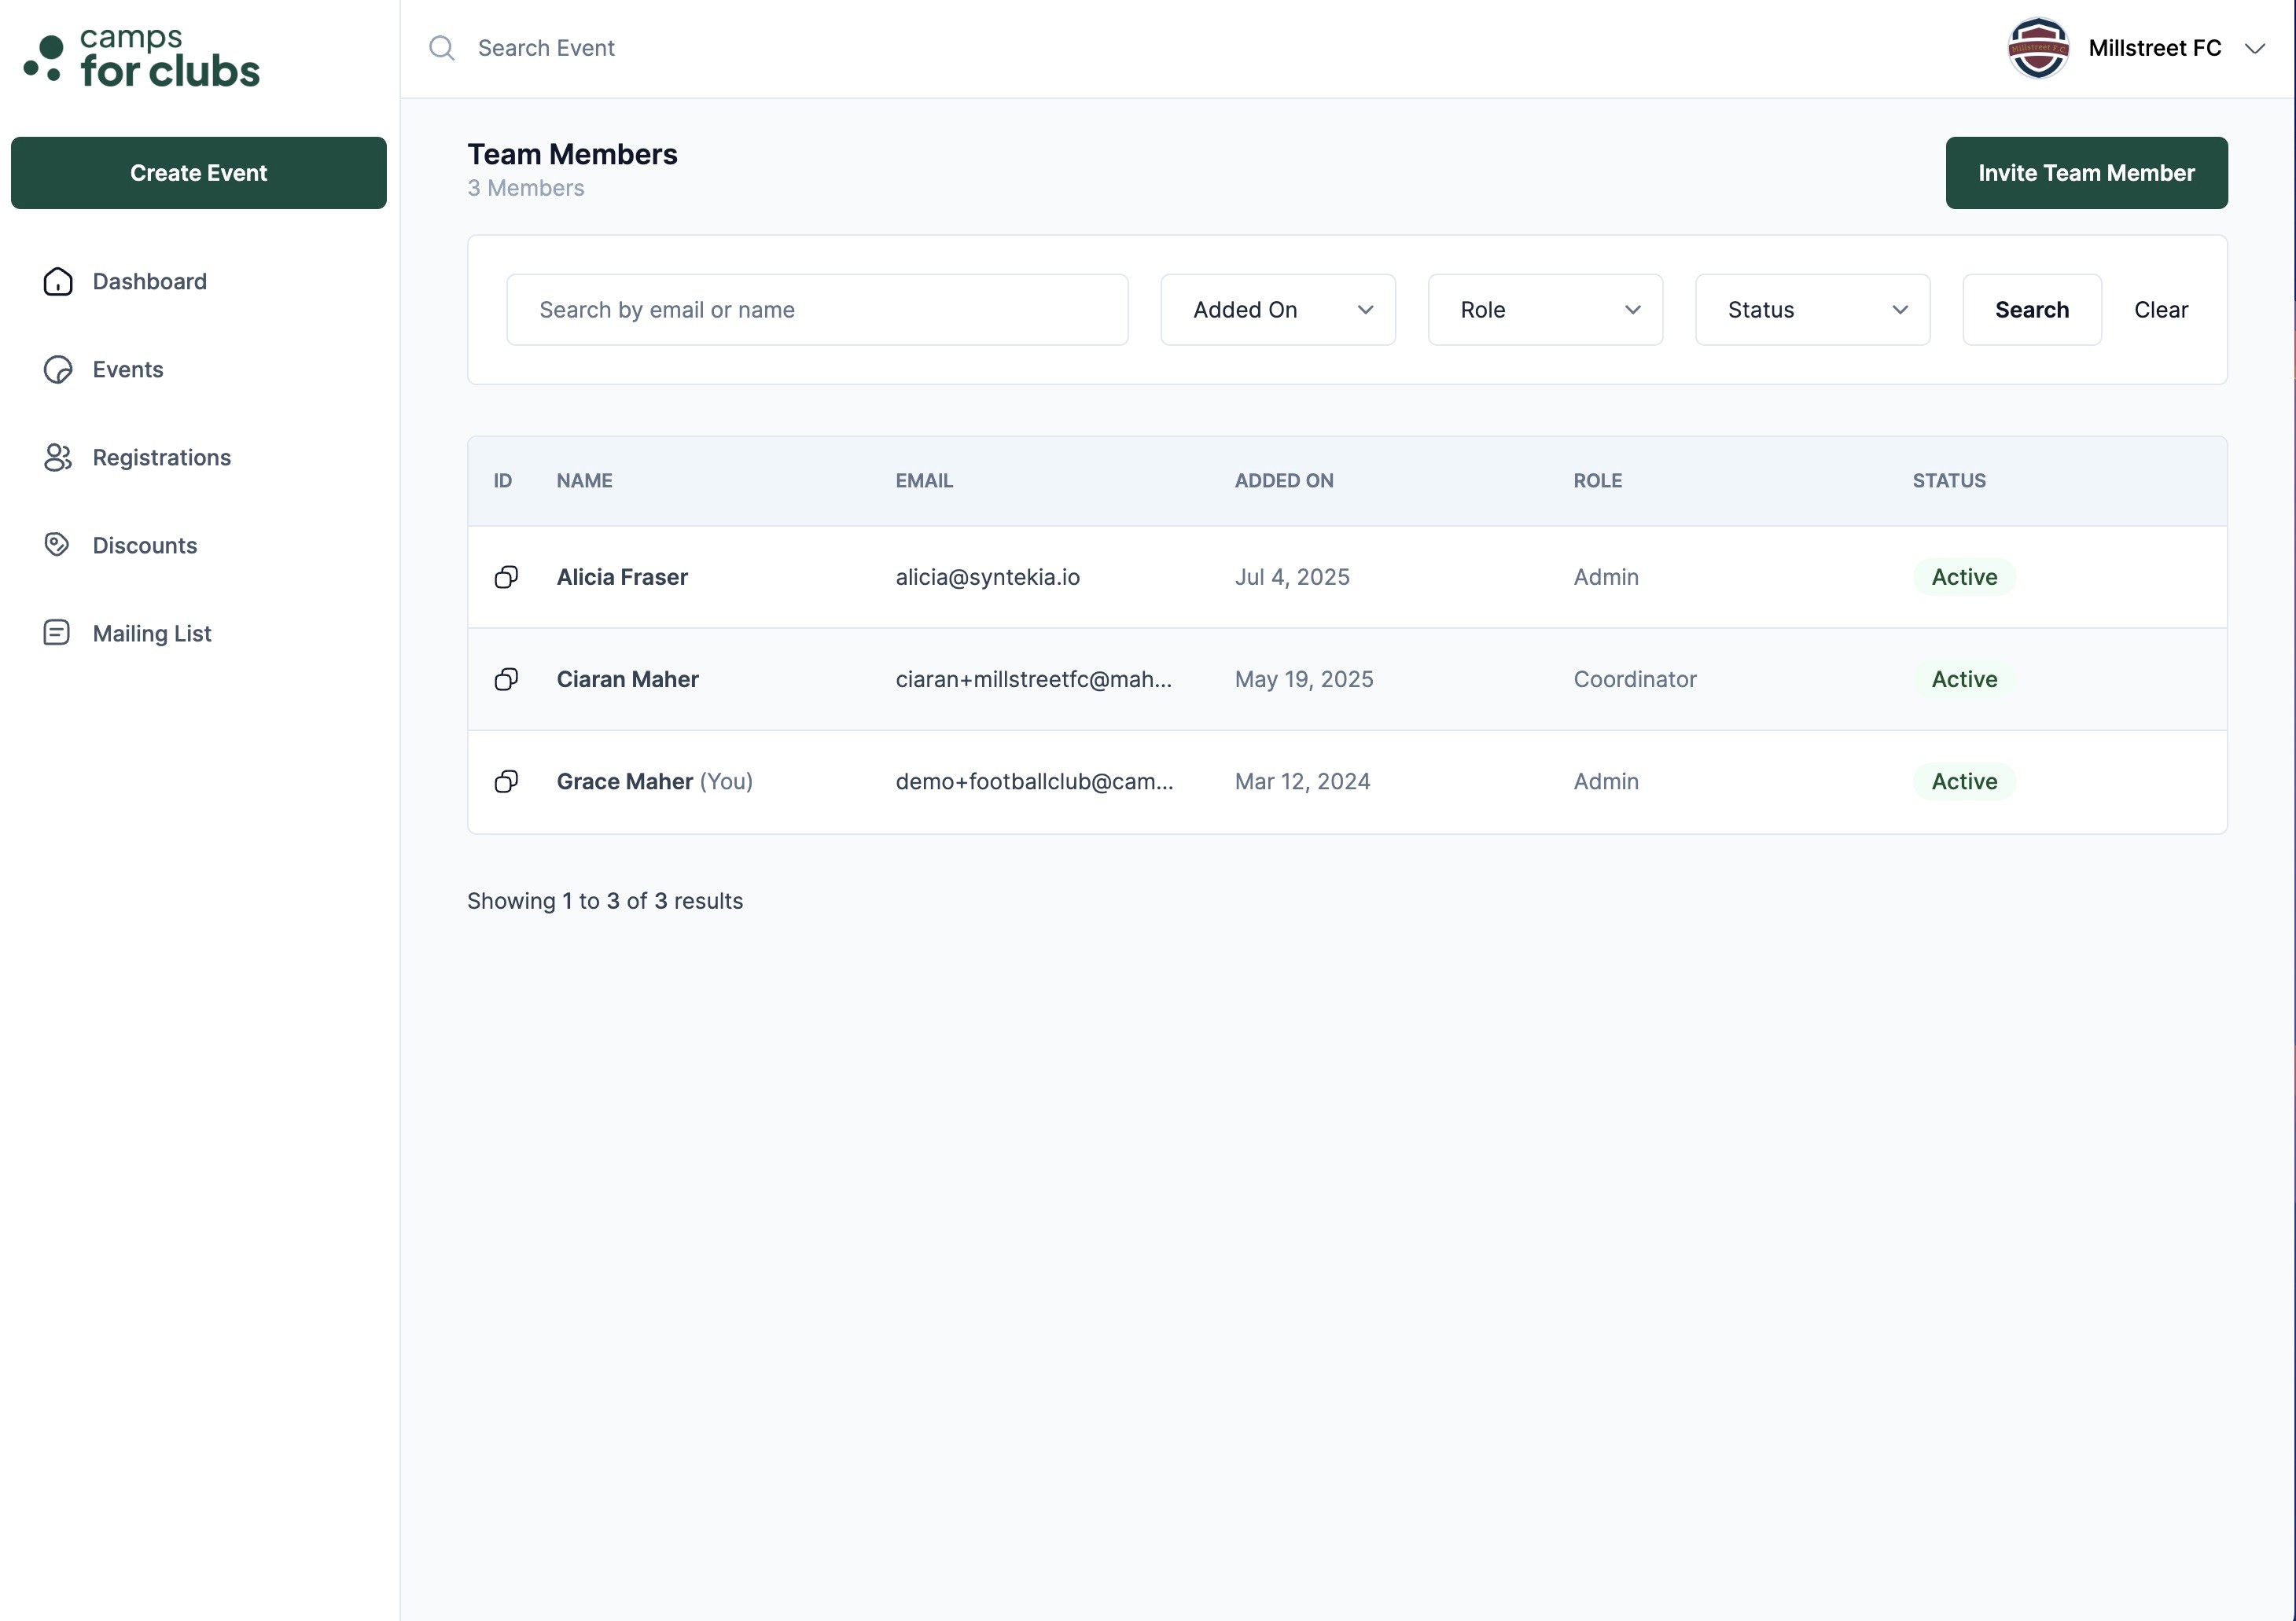
Task: Click the Events sidebar icon
Action: 58,370
